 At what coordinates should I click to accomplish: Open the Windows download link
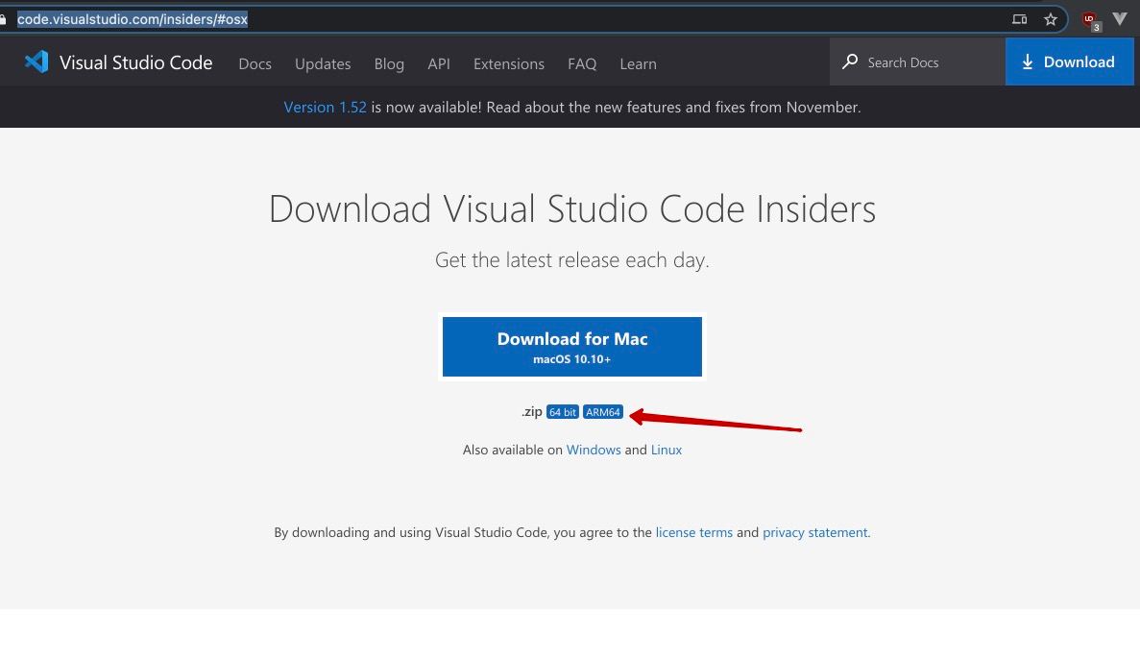click(x=594, y=450)
